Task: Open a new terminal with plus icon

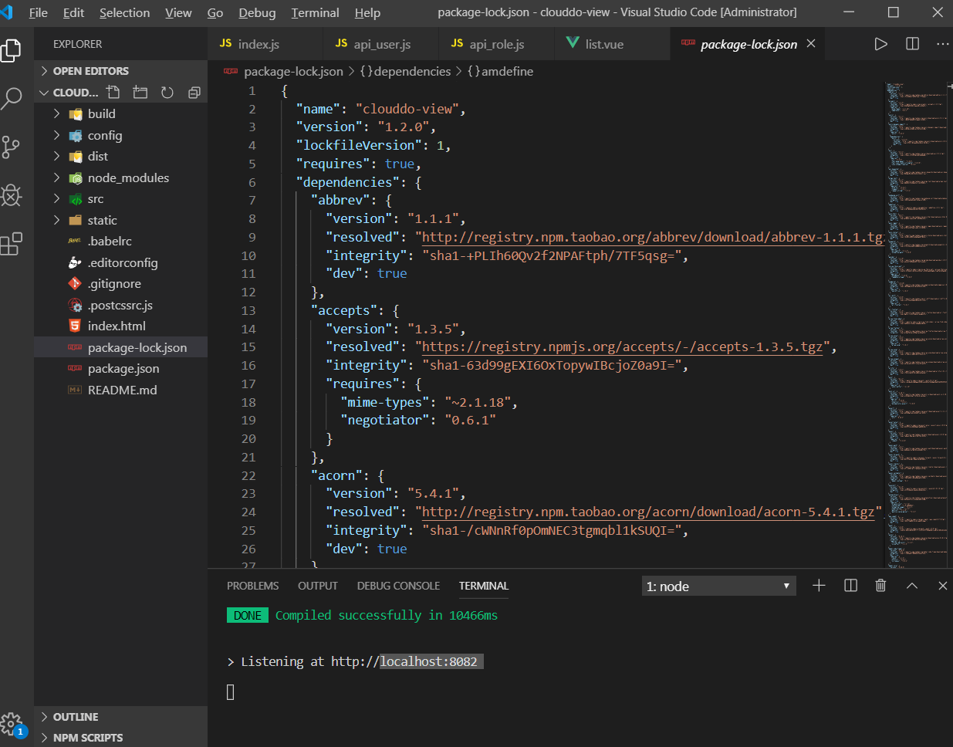Action: (819, 585)
